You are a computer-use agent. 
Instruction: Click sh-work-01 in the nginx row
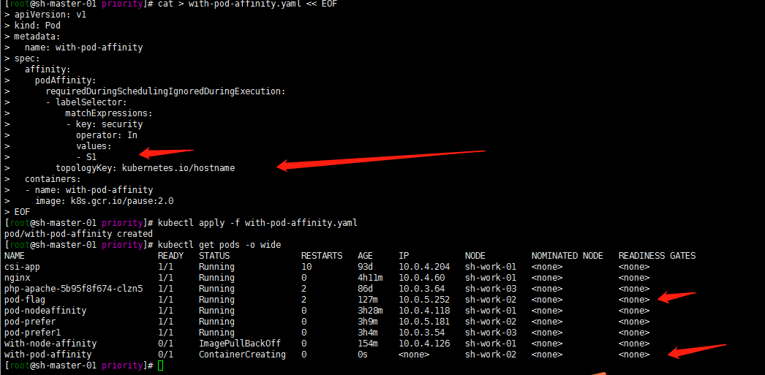coord(490,278)
